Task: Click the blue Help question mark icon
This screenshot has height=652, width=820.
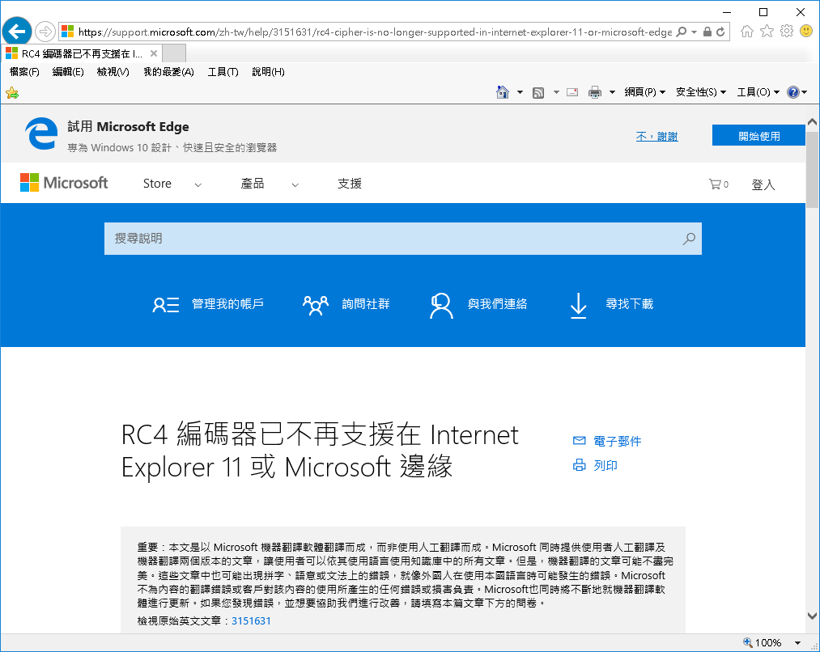Action: (x=792, y=92)
